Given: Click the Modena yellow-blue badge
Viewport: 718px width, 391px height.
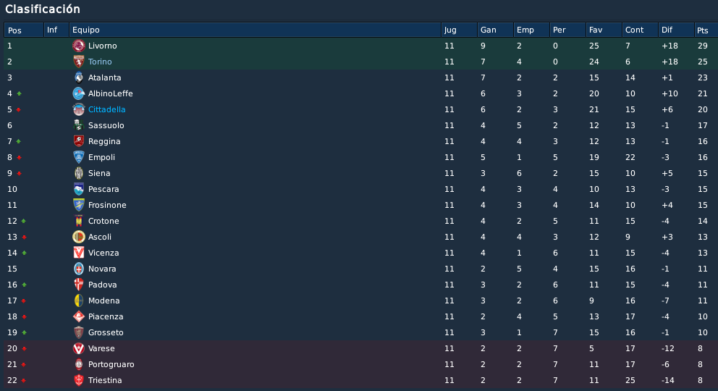Looking at the screenshot, I should pyautogui.click(x=79, y=300).
